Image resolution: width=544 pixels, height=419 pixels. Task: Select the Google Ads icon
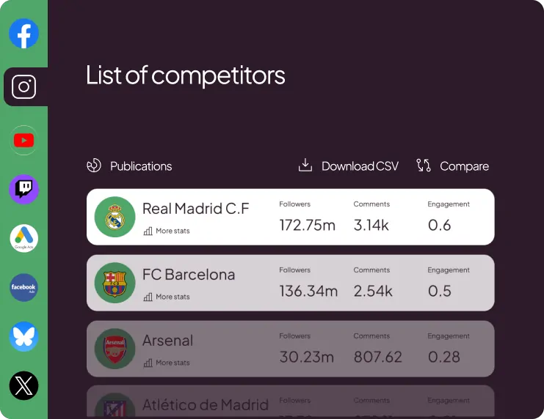pos(23,238)
